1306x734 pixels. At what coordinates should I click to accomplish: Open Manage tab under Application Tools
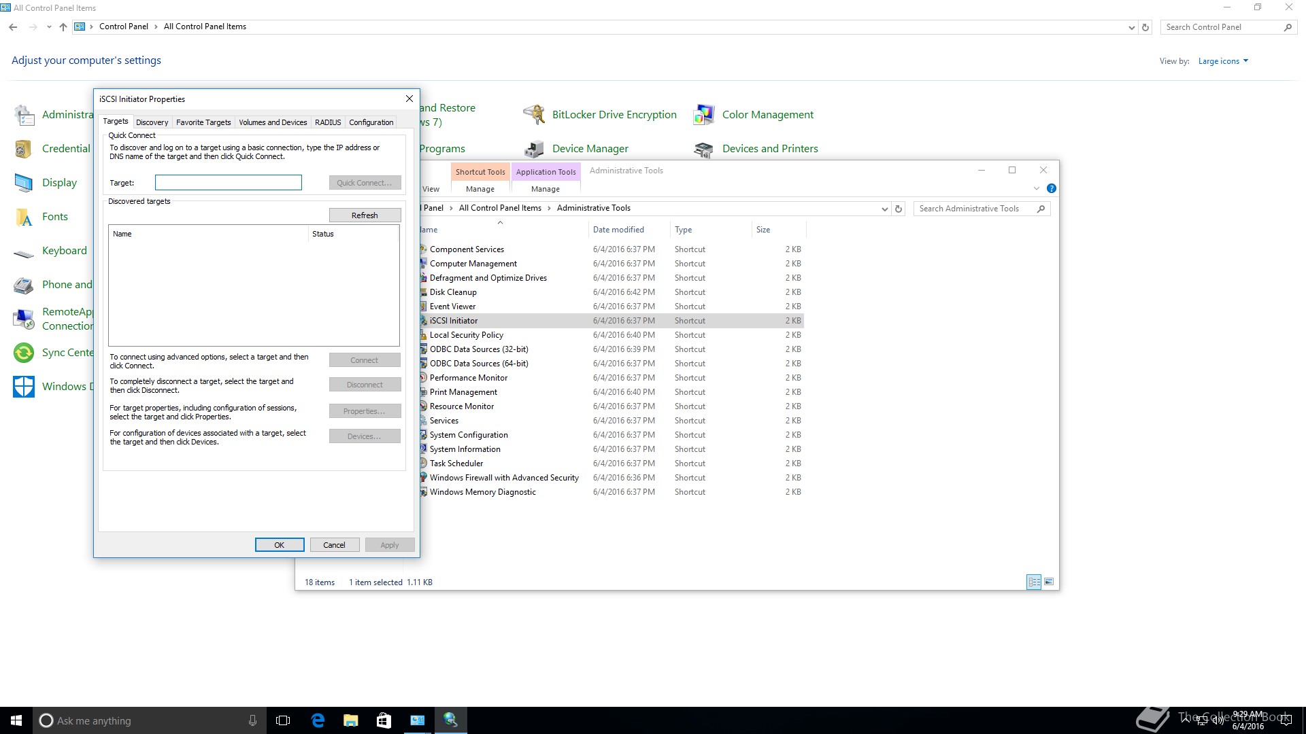[x=546, y=189]
